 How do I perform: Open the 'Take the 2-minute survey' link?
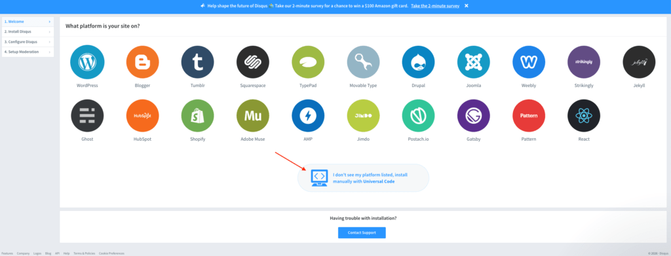point(435,6)
